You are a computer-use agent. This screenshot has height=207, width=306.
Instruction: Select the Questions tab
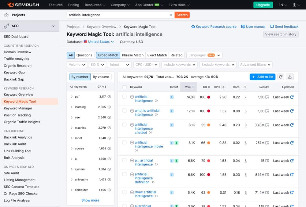click(x=84, y=55)
